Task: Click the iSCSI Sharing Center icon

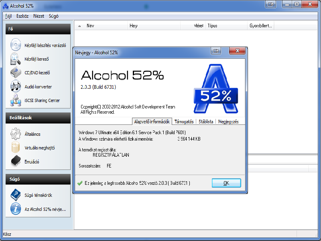Action: pos(16,100)
